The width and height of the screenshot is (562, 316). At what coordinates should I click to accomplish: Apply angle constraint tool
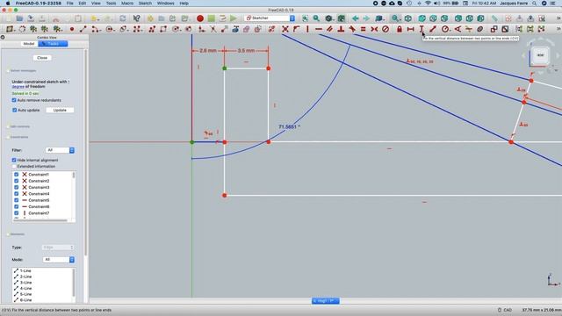[x=458, y=29]
